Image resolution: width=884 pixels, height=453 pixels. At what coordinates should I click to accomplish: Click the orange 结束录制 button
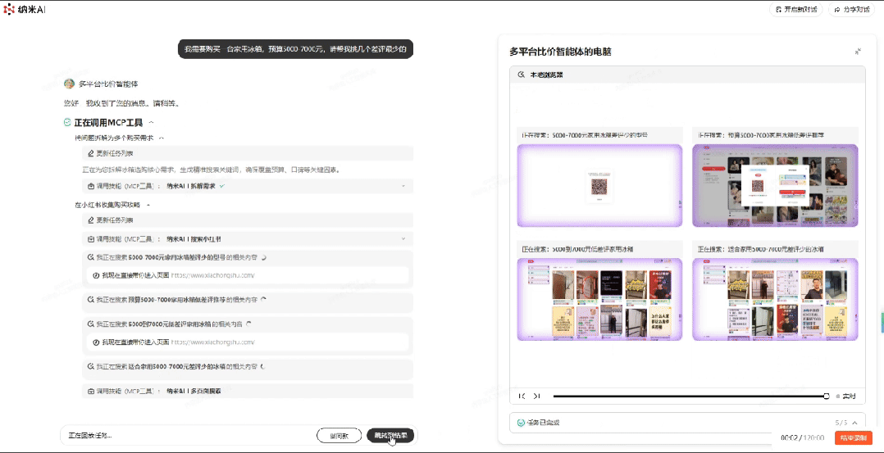853,437
